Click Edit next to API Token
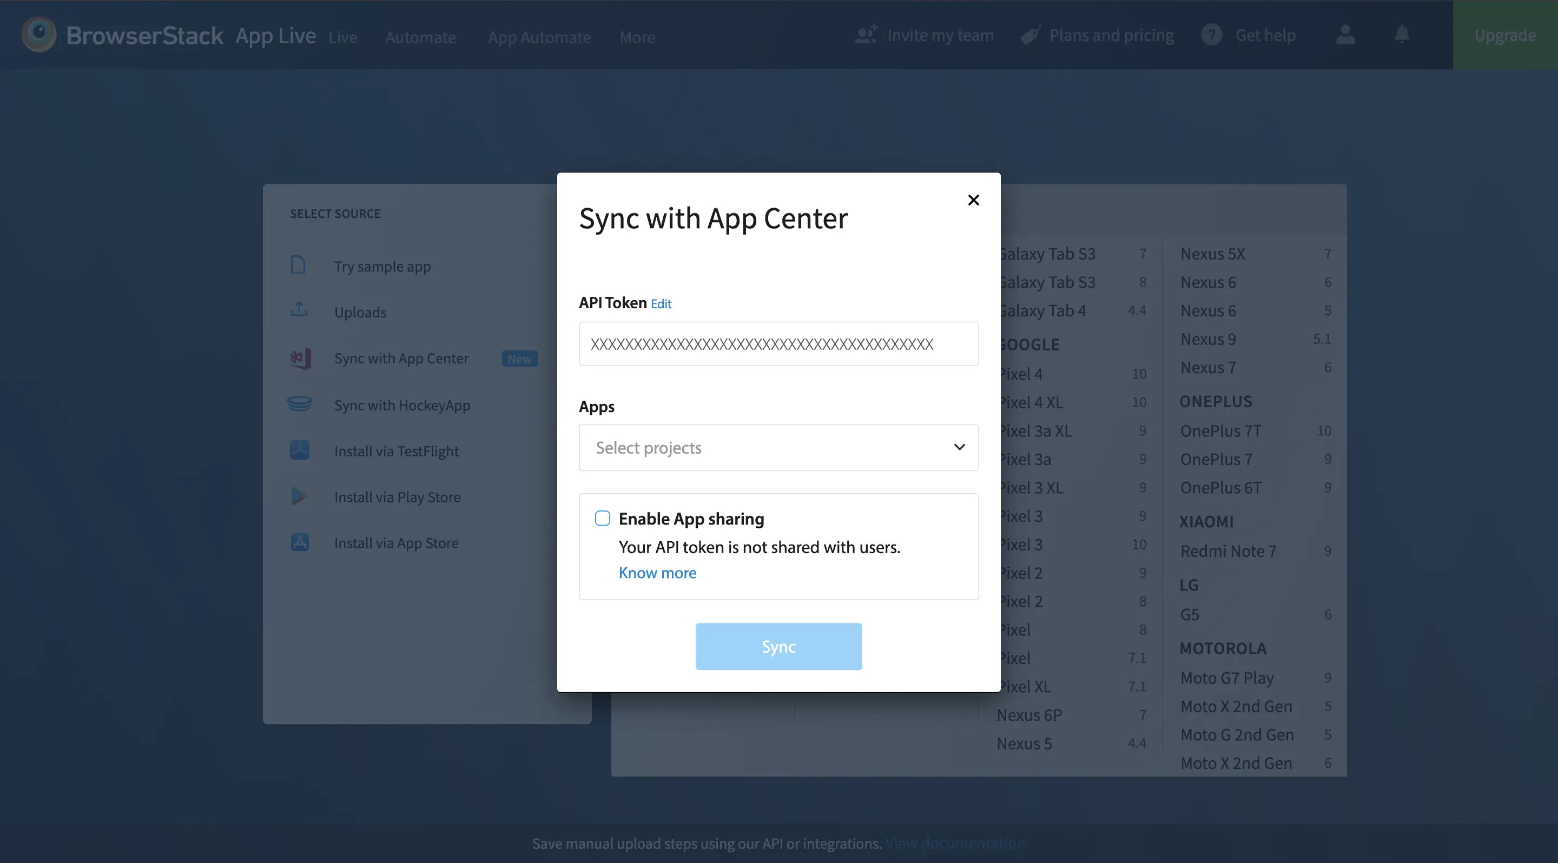1558x863 pixels. (661, 303)
